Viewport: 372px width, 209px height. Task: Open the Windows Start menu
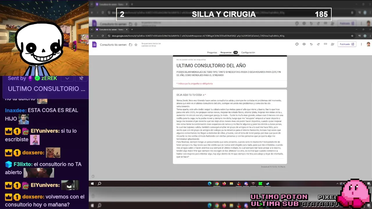pos(92,183)
